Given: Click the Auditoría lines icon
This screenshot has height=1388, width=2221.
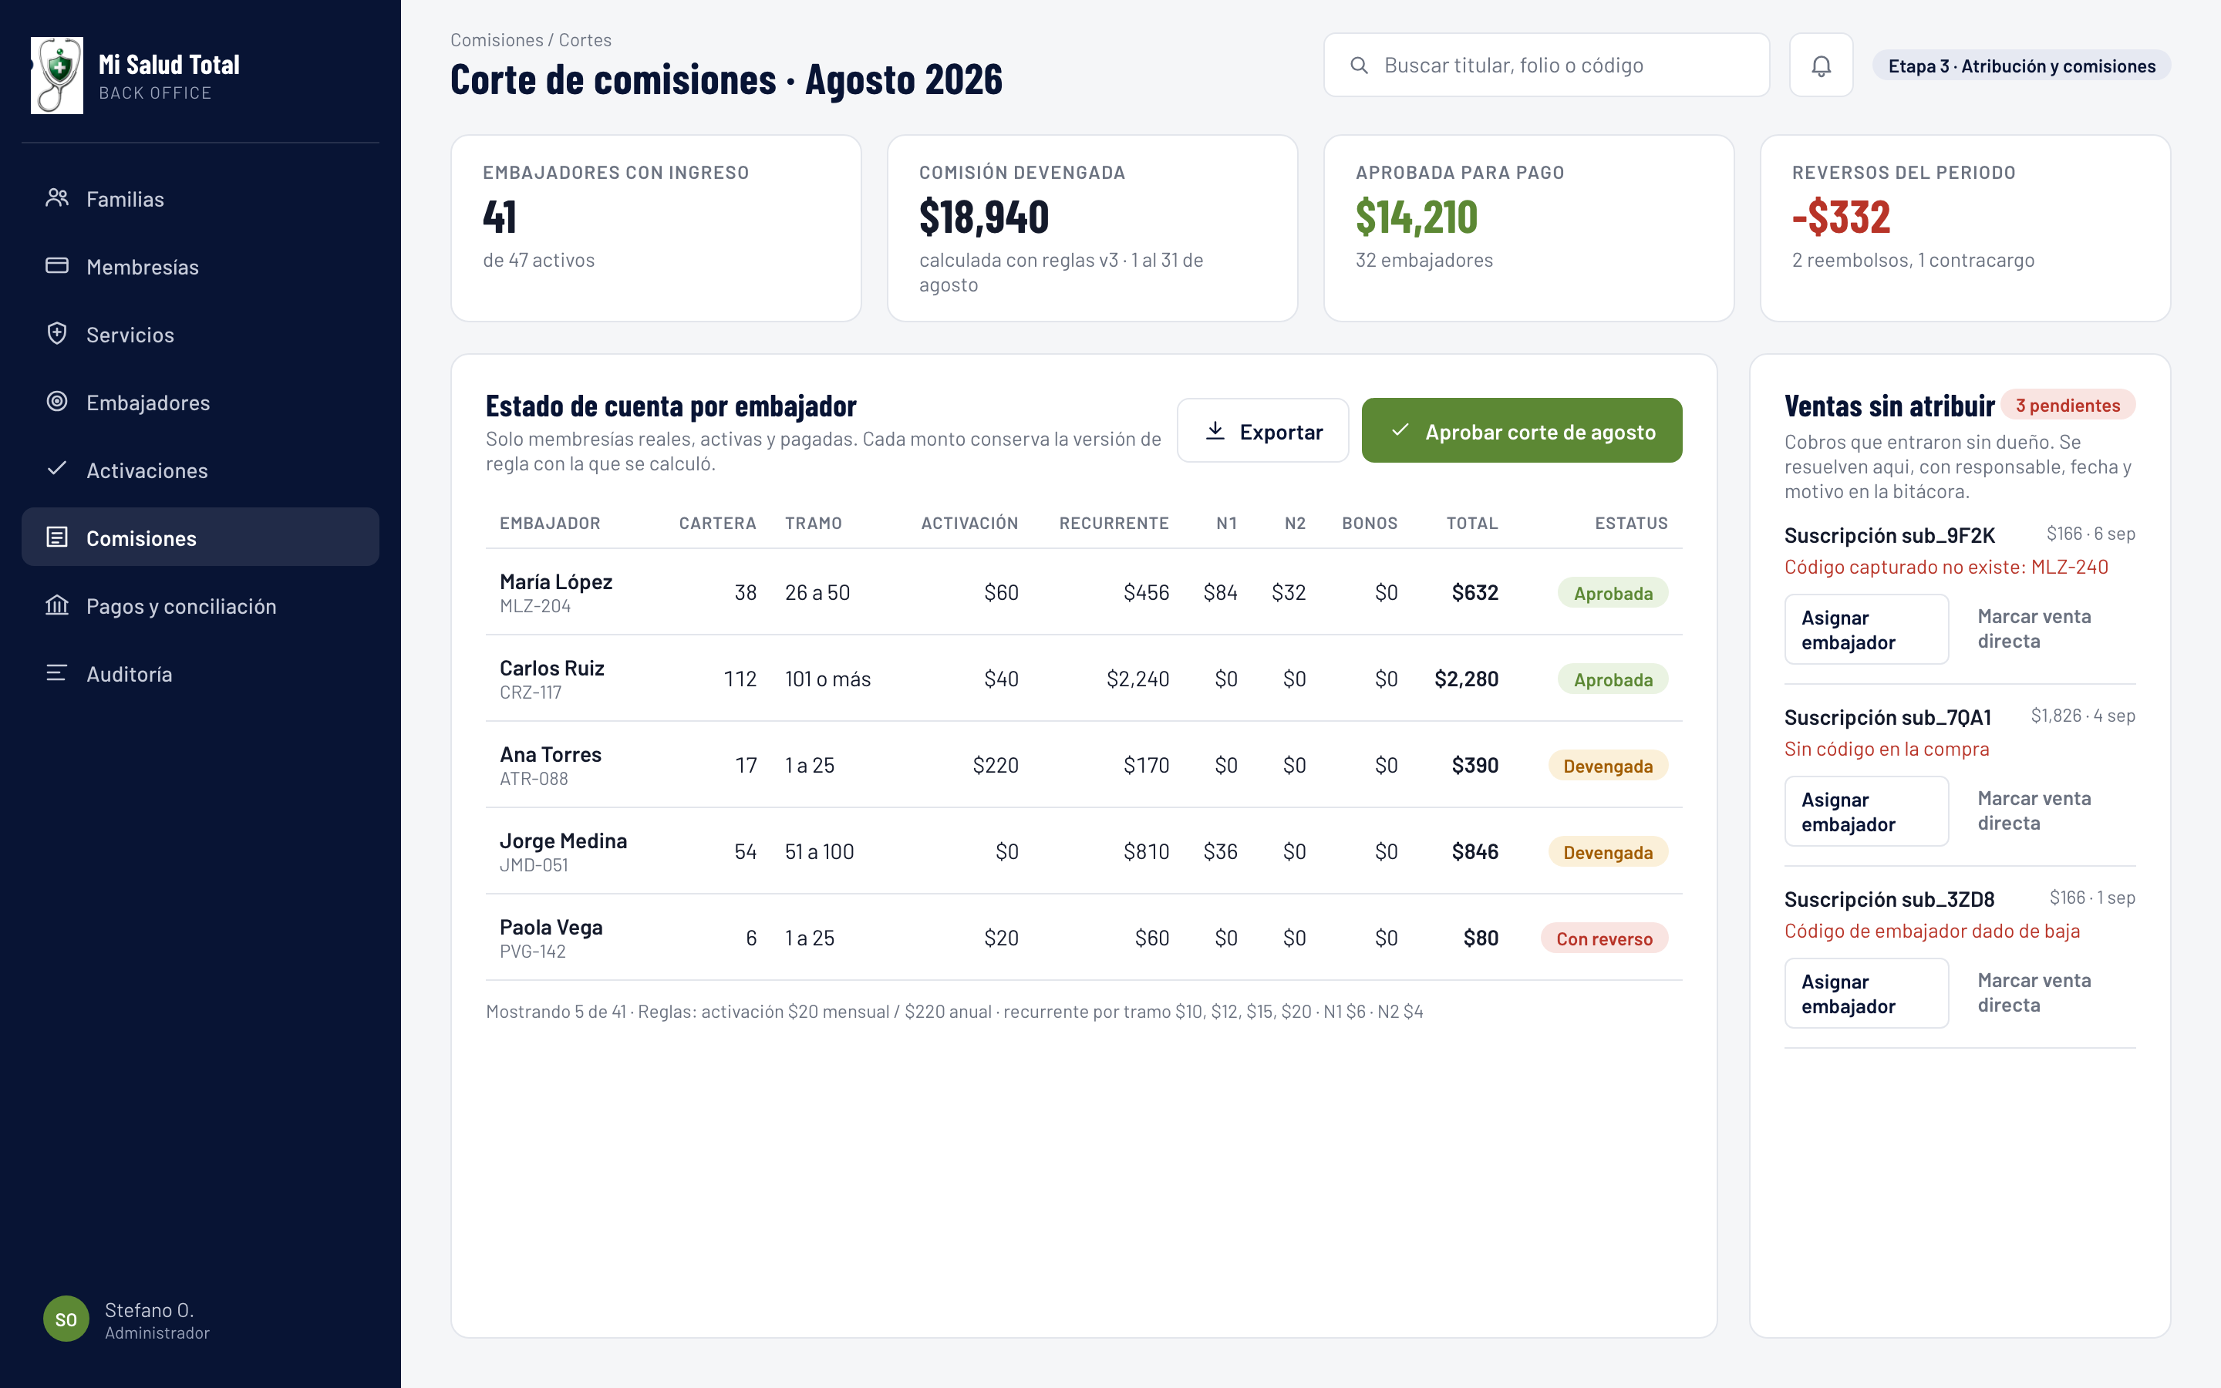Looking at the screenshot, I should click(57, 673).
